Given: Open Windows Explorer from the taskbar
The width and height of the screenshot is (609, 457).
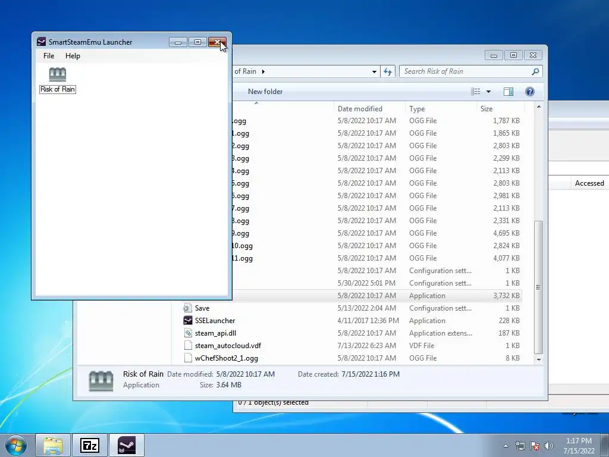Looking at the screenshot, I should click(x=53, y=445).
